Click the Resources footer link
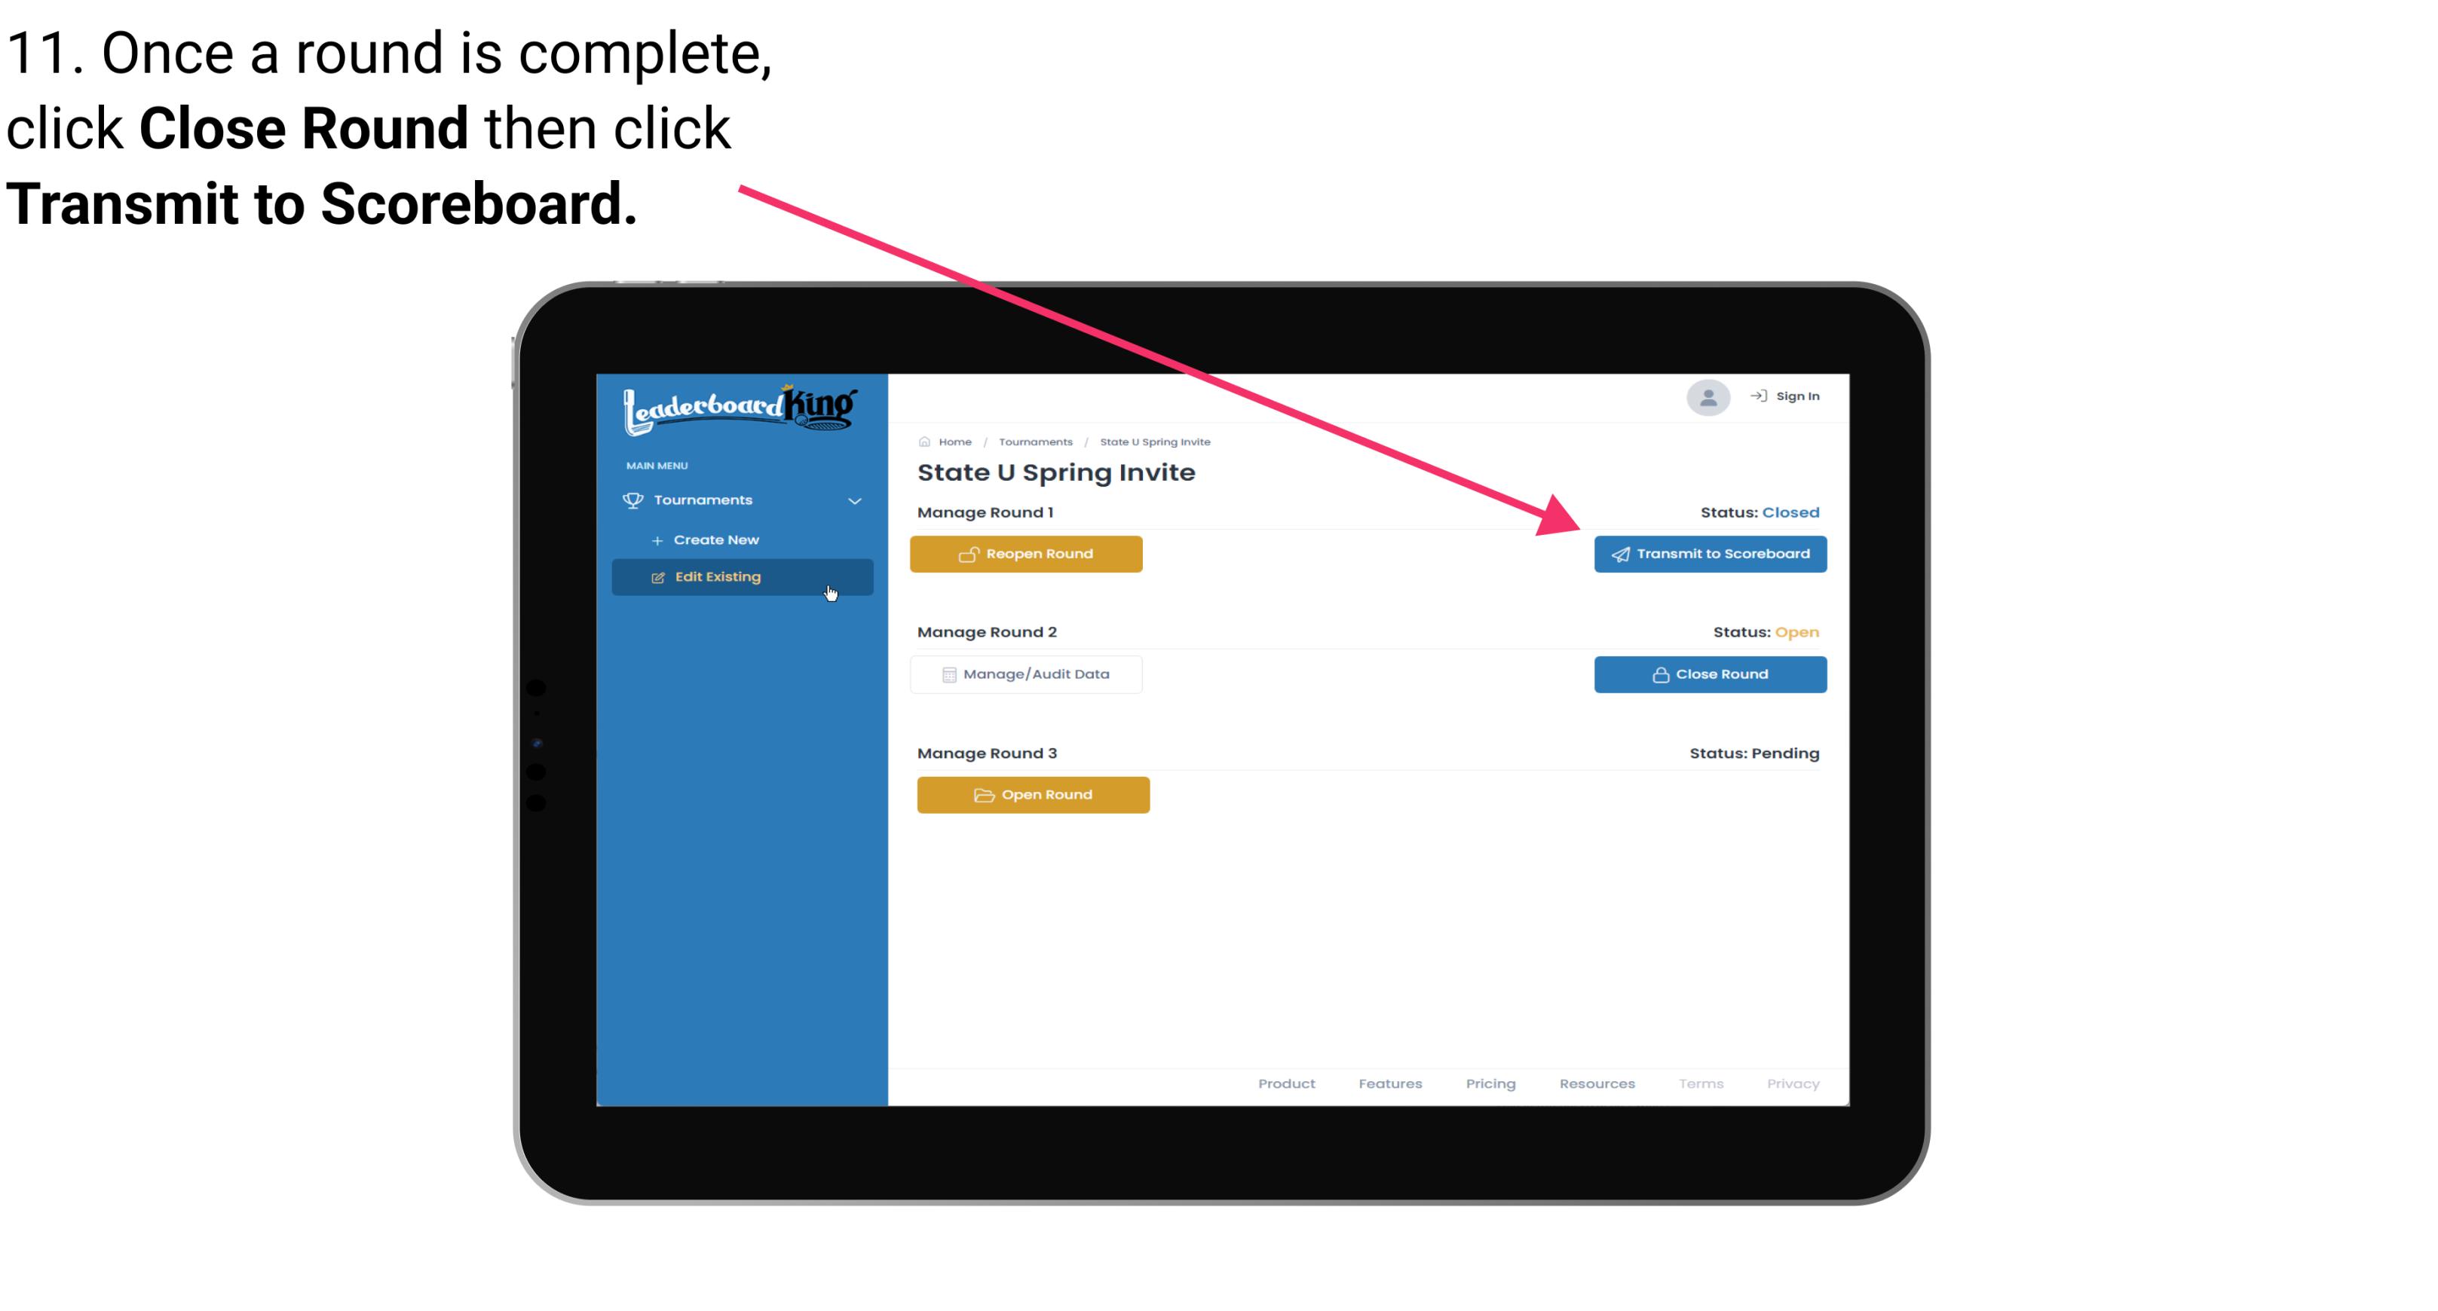The width and height of the screenshot is (2438, 1311). pos(1595,1082)
